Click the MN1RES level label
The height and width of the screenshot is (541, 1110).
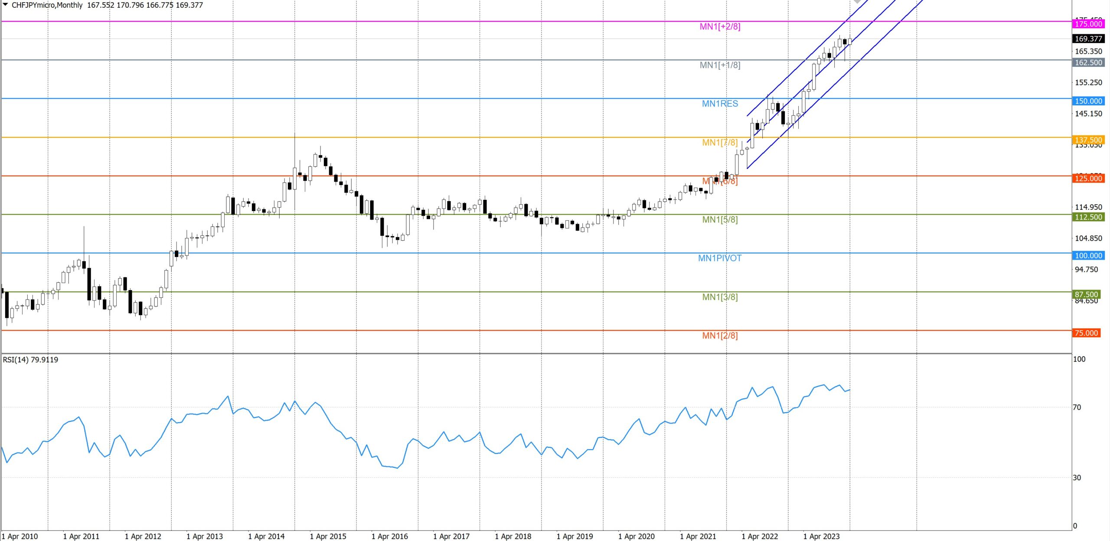click(719, 104)
